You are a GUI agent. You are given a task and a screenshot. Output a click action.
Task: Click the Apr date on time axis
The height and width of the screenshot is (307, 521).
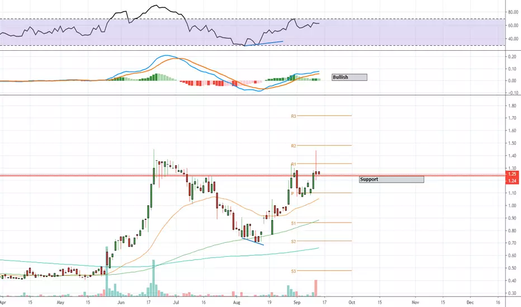click(x=3, y=303)
